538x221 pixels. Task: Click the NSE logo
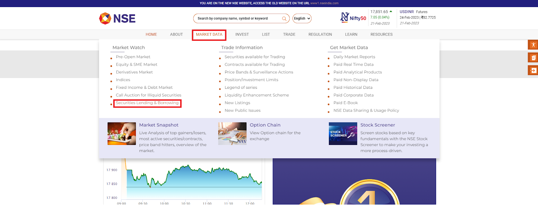point(117,19)
